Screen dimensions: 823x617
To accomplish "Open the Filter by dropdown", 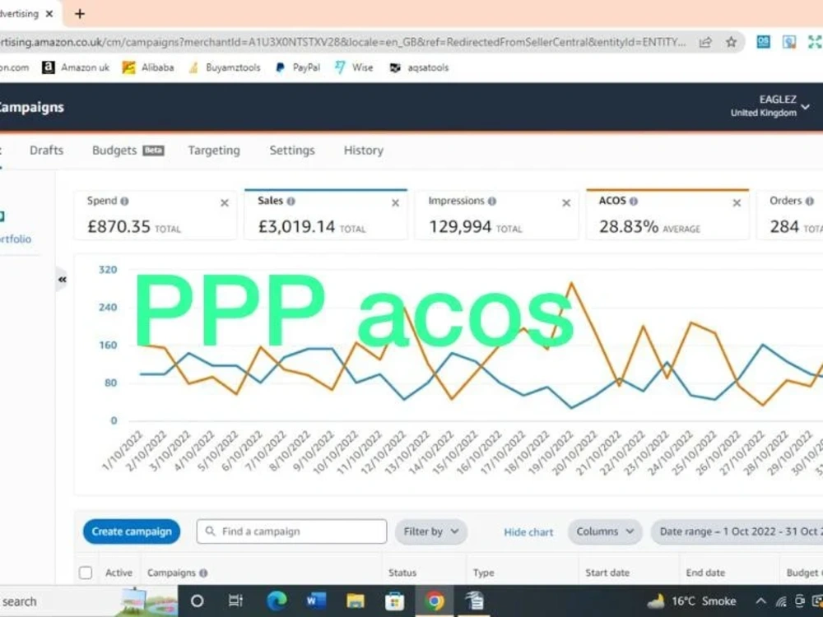I will (430, 531).
